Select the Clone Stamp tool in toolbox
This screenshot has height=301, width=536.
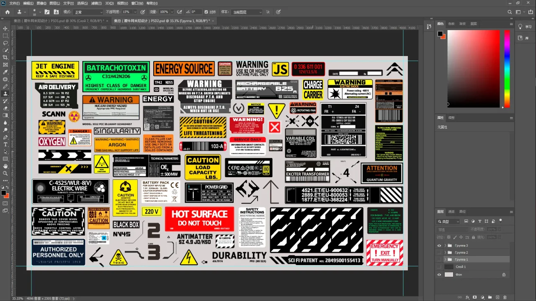(x=5, y=94)
